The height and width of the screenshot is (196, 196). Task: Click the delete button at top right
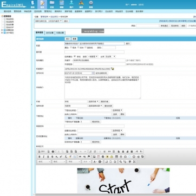click(184, 26)
